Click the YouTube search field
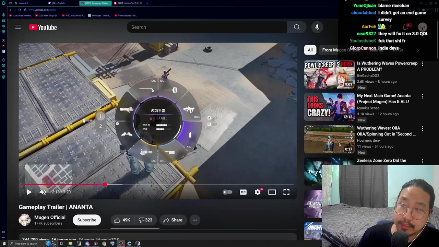This screenshot has width=439, height=247. pyautogui.click(x=207, y=27)
